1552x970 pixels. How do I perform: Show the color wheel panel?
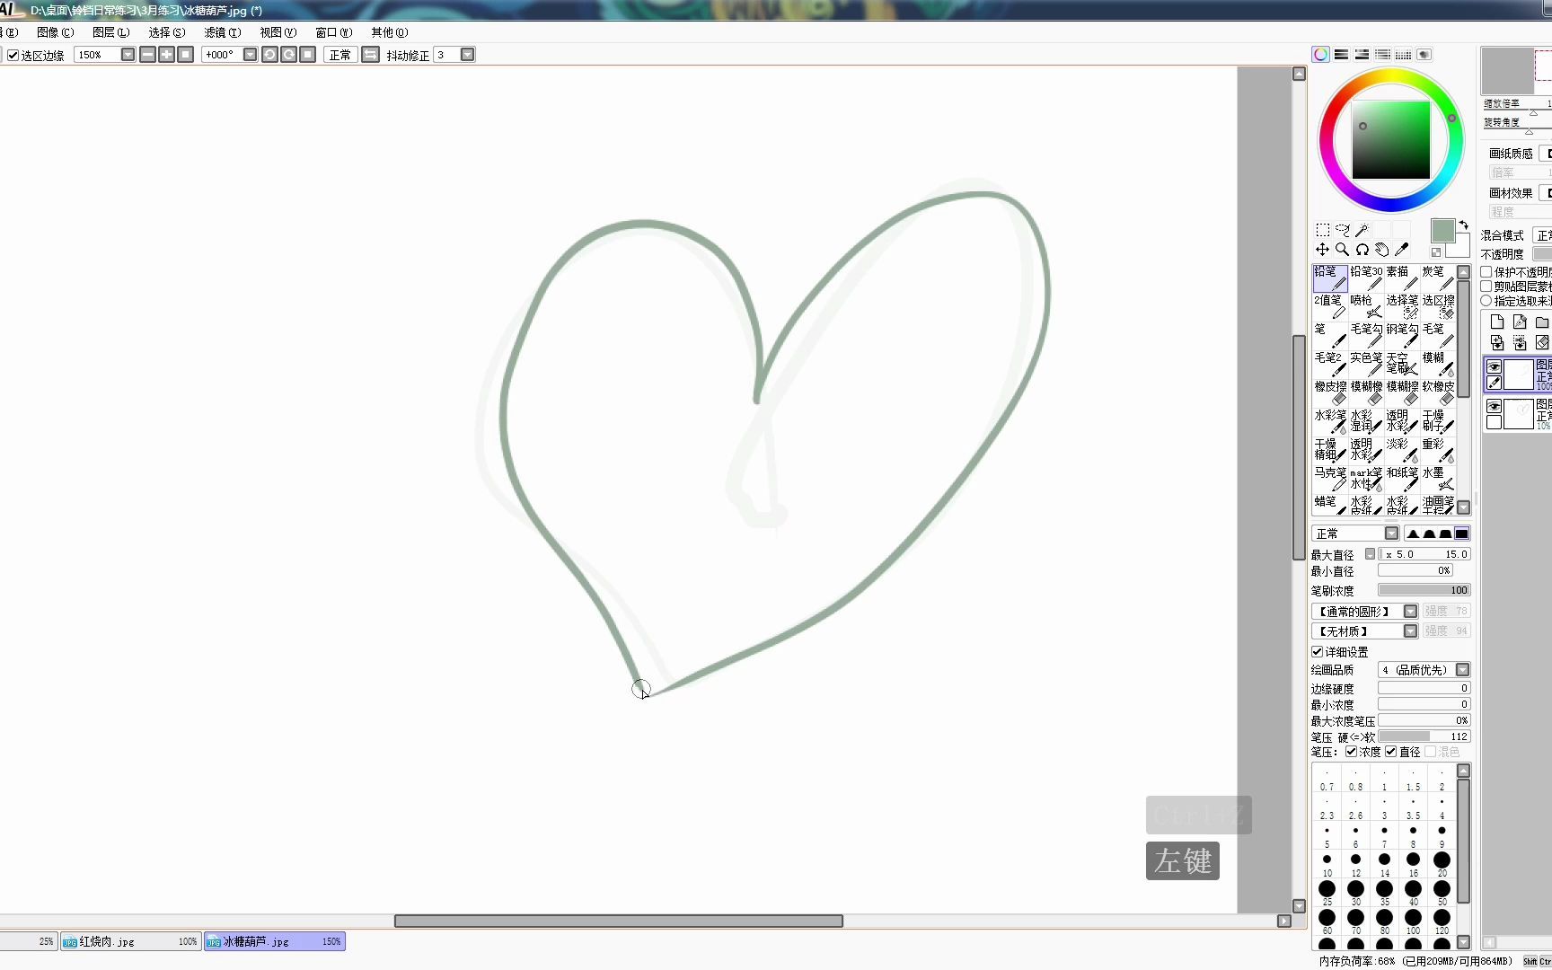pyautogui.click(x=1320, y=55)
